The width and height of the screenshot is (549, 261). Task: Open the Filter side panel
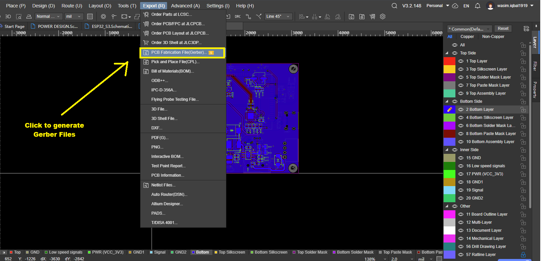tap(535, 66)
